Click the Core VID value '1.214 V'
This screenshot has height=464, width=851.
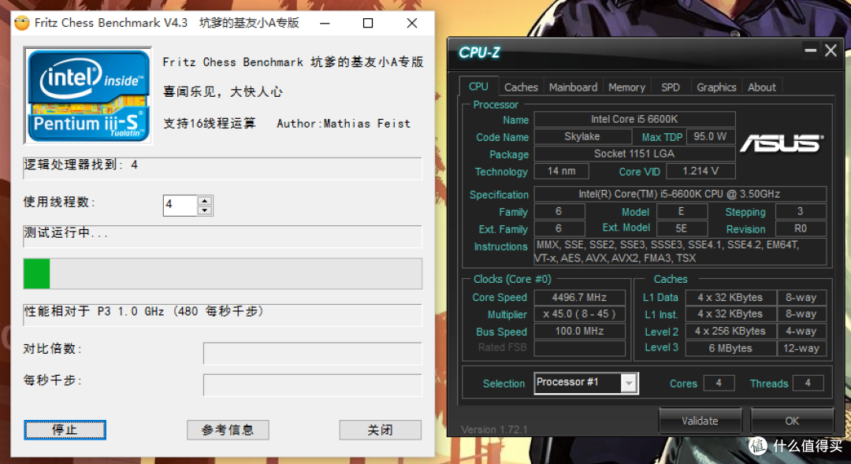[700, 171]
